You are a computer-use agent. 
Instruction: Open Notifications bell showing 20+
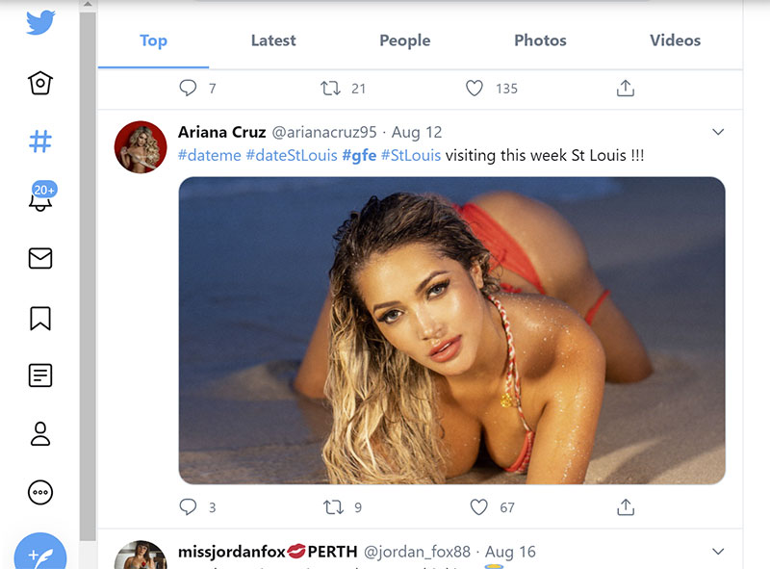pyautogui.click(x=40, y=200)
